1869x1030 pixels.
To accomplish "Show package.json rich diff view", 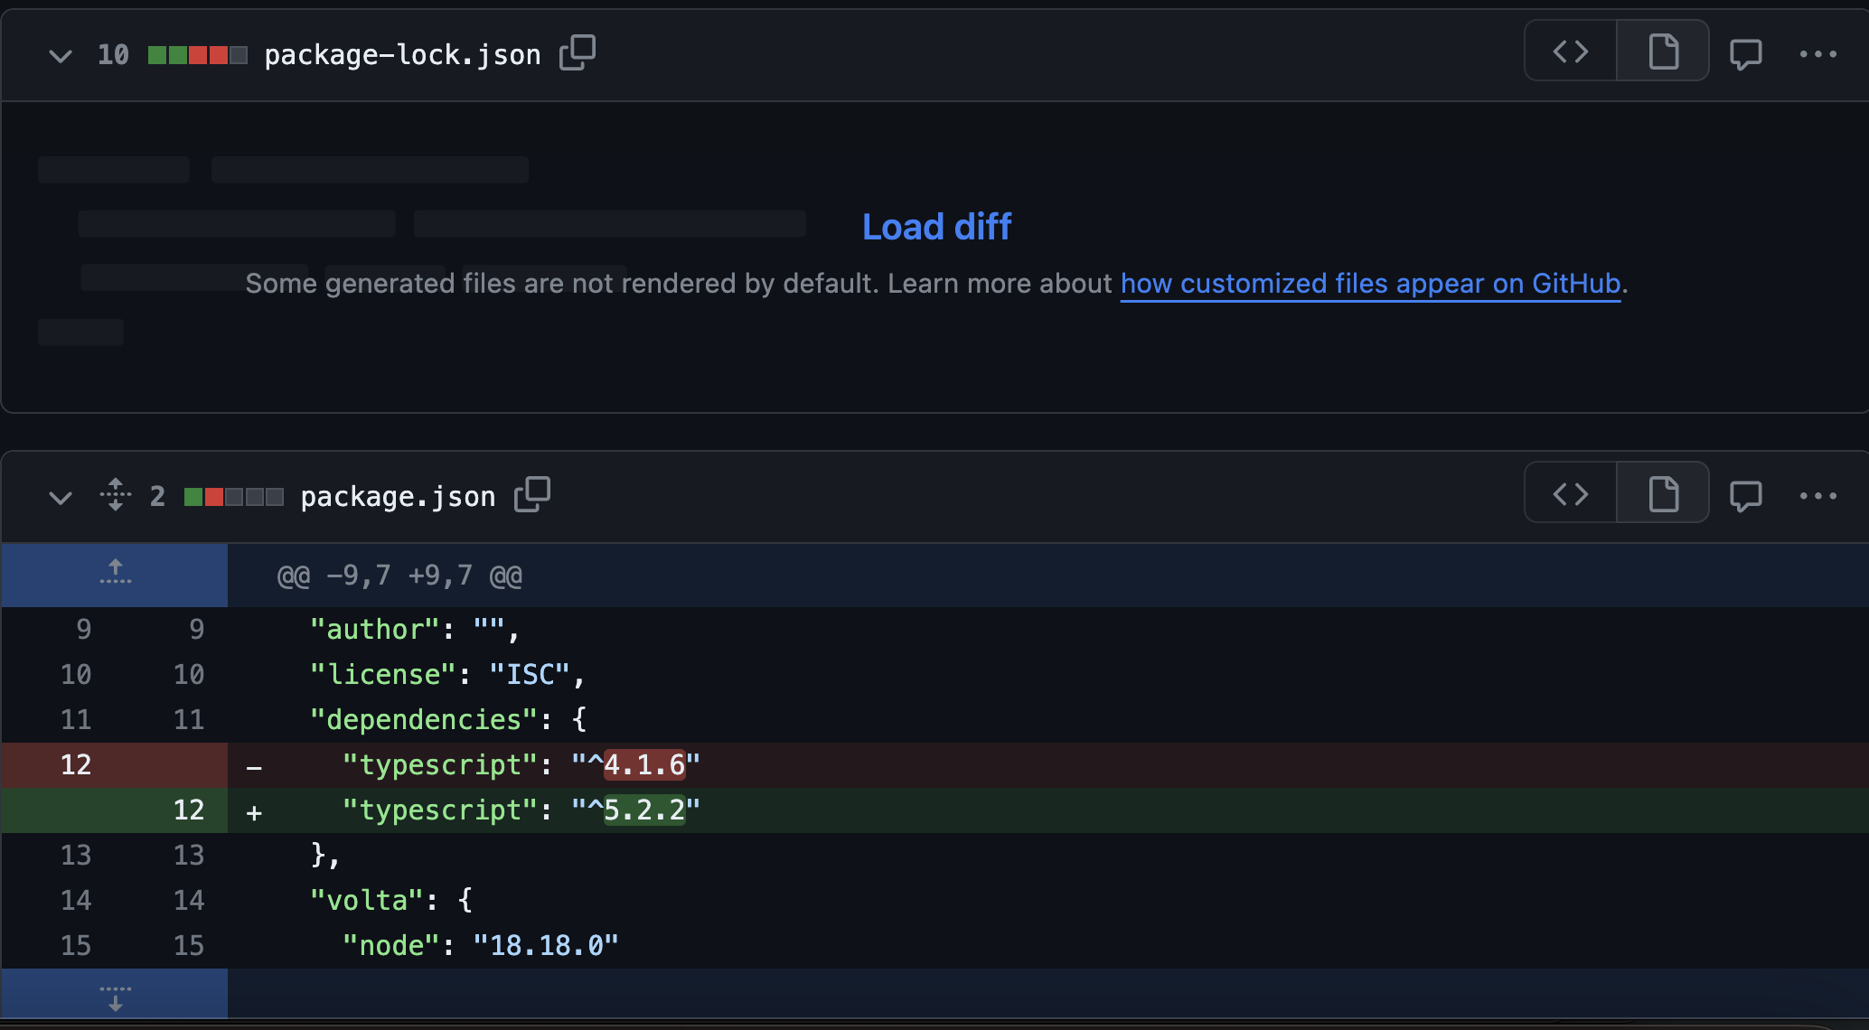I will tap(1663, 493).
